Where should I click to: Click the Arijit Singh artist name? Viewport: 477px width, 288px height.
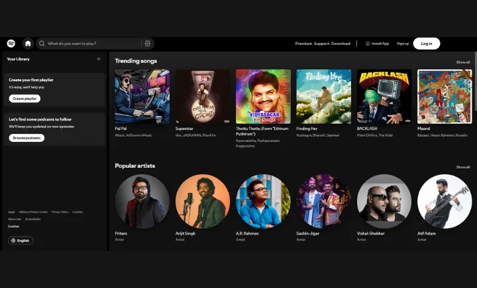tap(185, 233)
